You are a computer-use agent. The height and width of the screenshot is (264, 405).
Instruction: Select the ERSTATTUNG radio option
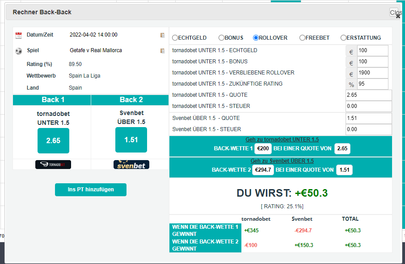tap(343, 38)
